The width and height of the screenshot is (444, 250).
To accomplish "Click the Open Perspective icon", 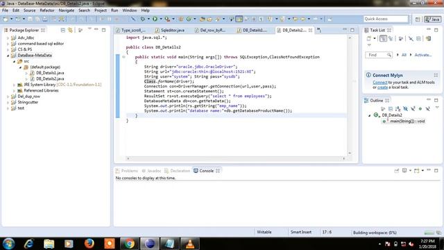I will (418, 19).
